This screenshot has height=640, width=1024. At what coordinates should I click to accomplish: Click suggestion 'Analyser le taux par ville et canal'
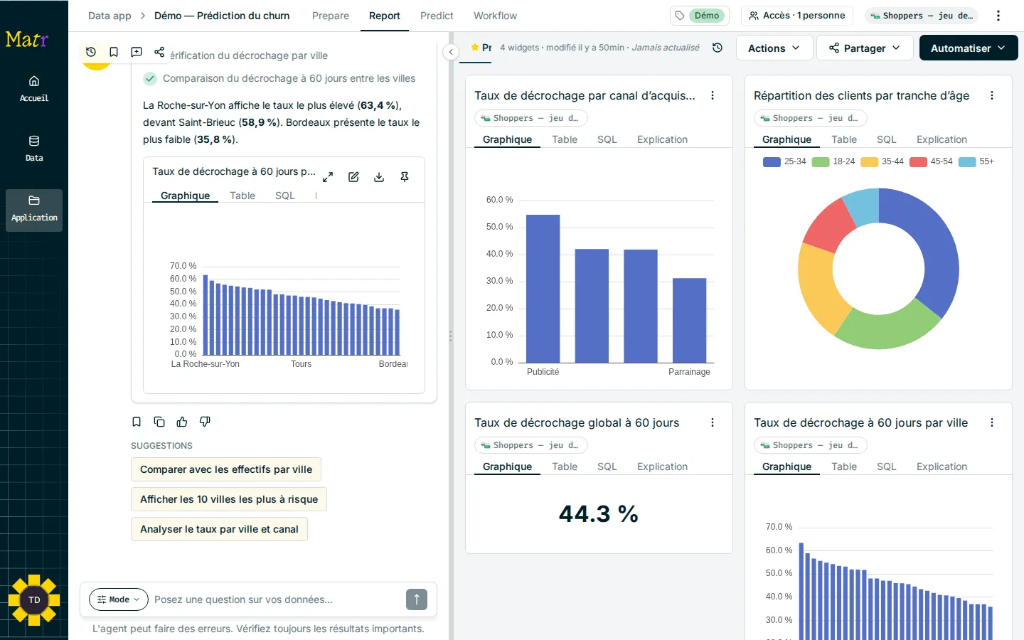click(x=219, y=529)
